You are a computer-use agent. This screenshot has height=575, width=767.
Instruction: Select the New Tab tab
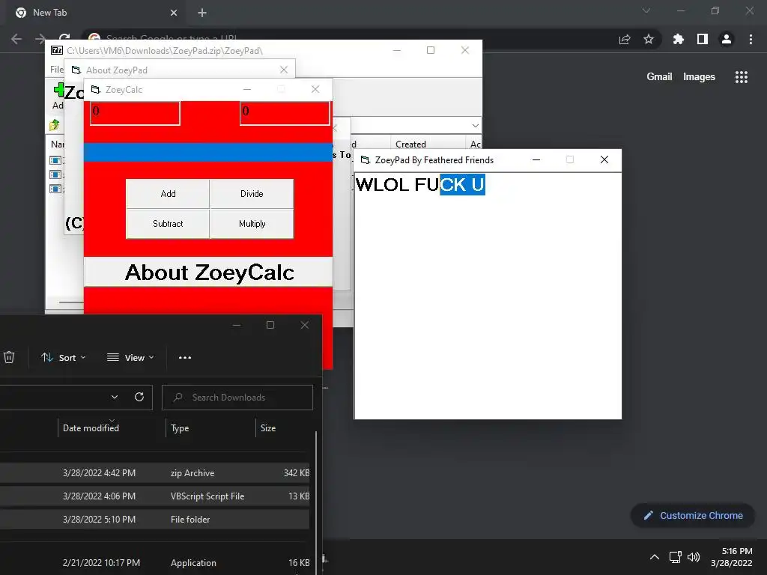96,13
